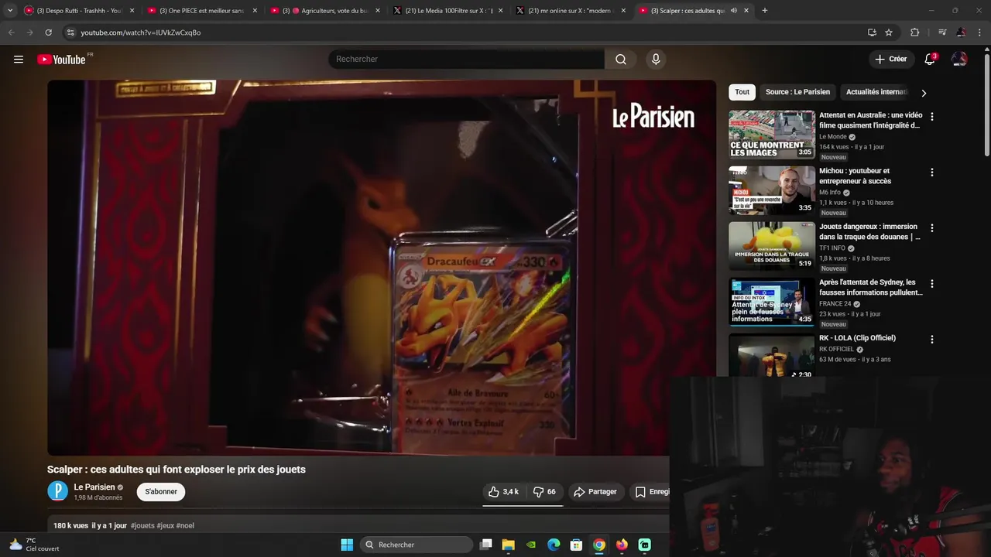Switch to Agriculteurs, vote du budget tab
Image resolution: width=991 pixels, height=557 pixels.
point(324,11)
